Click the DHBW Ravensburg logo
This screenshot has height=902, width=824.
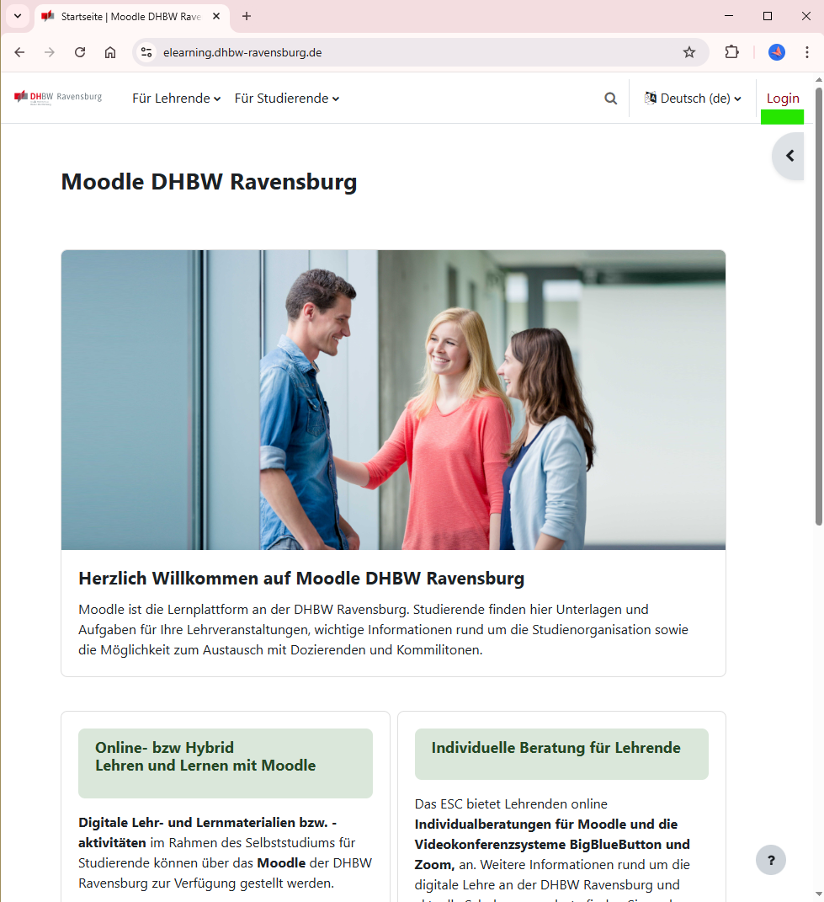click(58, 97)
